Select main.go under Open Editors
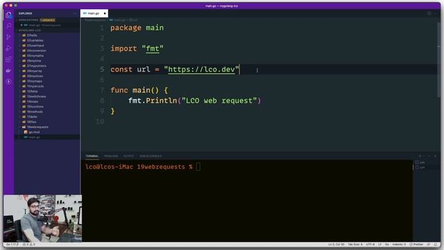Image resolution: width=444 pixels, height=250 pixels. (x=34, y=25)
